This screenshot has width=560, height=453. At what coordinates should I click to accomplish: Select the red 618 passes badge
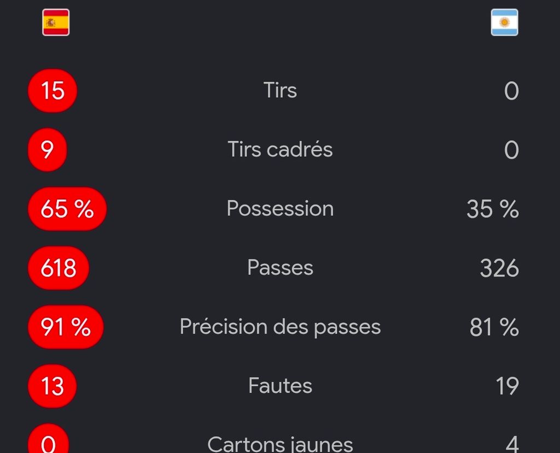click(x=58, y=268)
